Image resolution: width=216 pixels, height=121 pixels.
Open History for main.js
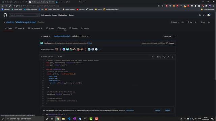point(170,43)
